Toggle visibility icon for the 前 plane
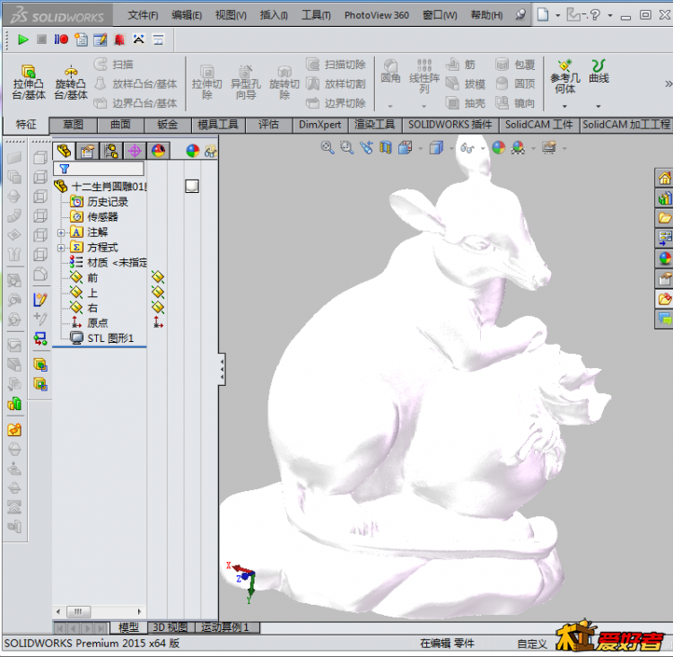Image resolution: width=673 pixels, height=657 pixels. [158, 277]
